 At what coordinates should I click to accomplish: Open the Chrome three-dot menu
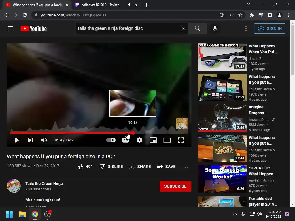pyautogui.click(x=289, y=15)
